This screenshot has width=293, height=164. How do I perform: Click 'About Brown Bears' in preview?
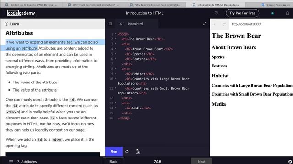pos(234,47)
